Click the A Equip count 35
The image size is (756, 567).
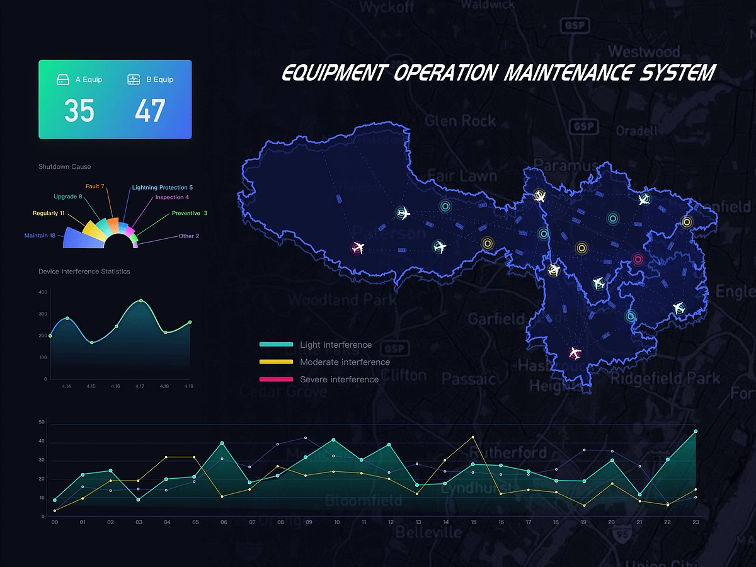pos(79,111)
